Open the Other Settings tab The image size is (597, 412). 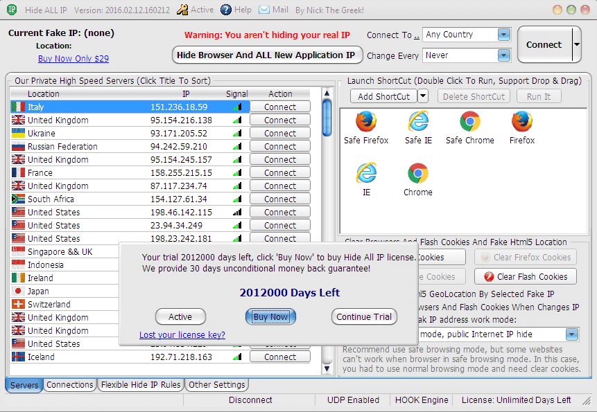(x=216, y=384)
